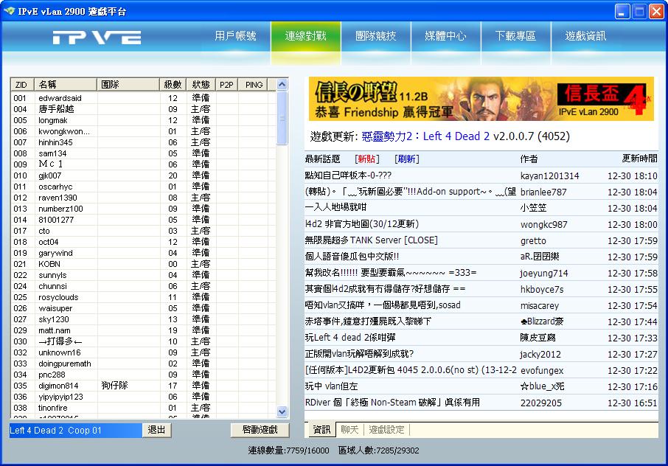Open the 遊戲設定 bottom tab
Screen dimensions: 668x466
386,429
